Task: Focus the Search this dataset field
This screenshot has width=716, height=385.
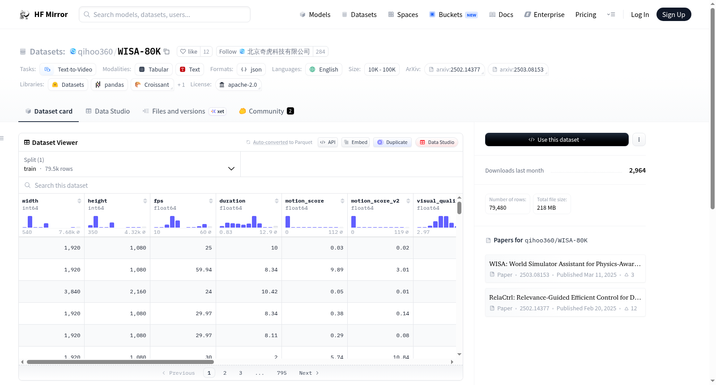Action: 241,185
